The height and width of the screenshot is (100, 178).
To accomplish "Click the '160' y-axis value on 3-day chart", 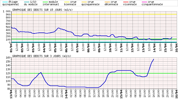I will point(8,58).
